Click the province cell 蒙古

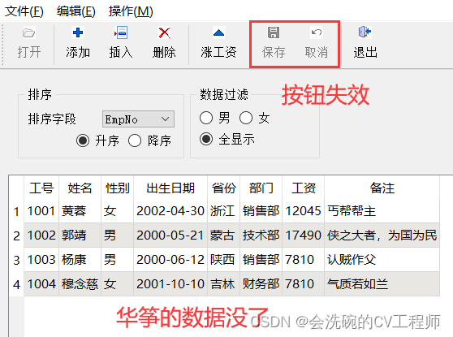pyautogui.click(x=223, y=235)
